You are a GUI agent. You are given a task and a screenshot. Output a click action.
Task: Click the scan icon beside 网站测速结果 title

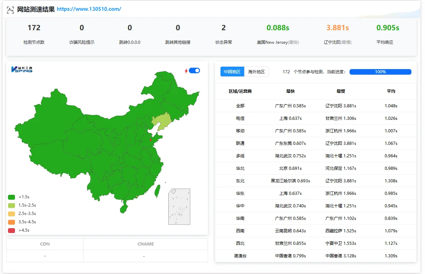click(10, 10)
